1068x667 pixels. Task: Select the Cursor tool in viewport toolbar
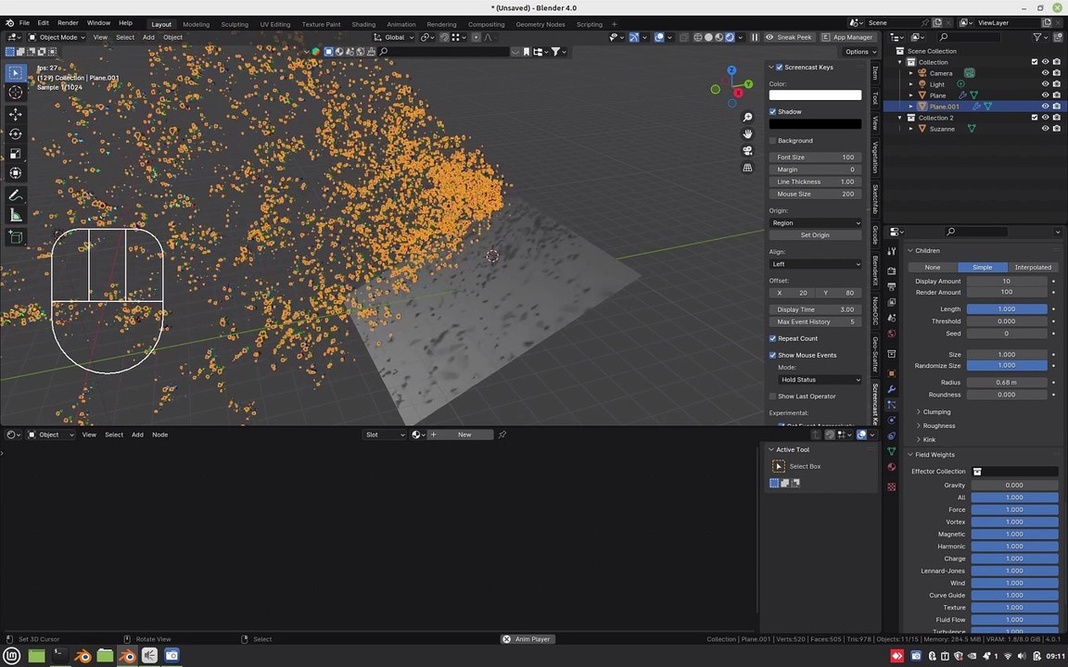(16, 92)
